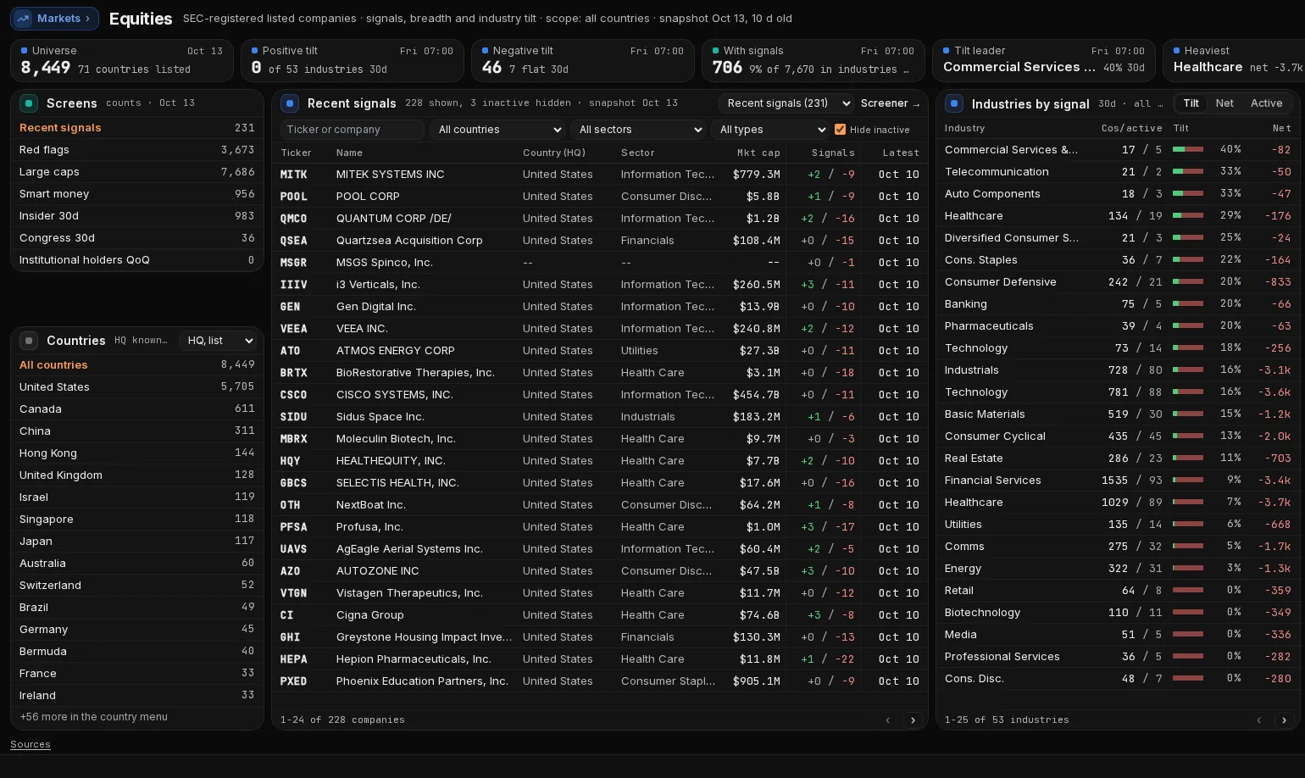Click the Industries by signal panel icon
This screenshot has height=778, width=1305.
point(954,103)
